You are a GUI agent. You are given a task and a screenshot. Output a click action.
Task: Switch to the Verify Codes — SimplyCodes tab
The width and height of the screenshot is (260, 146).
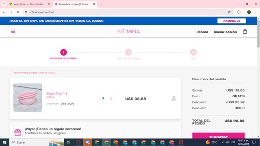28,4
